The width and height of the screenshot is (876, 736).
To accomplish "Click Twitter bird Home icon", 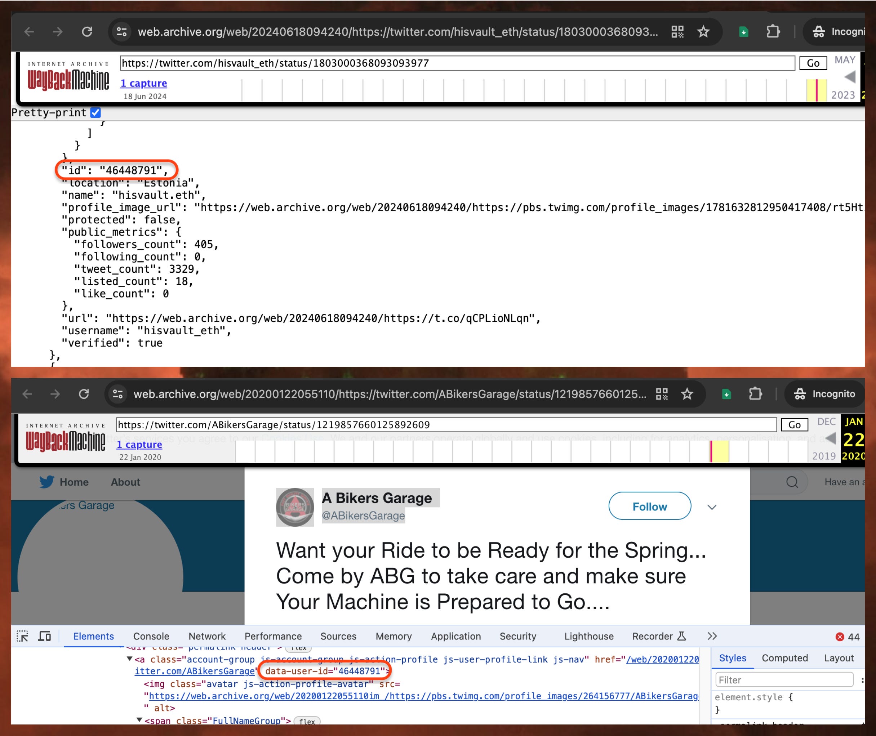I will (46, 482).
